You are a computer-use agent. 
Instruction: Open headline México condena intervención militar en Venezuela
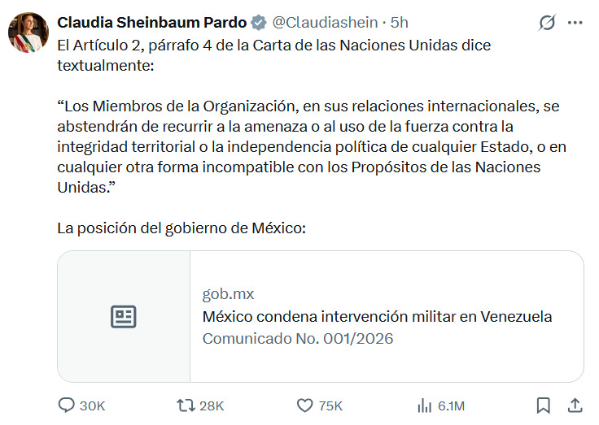tap(377, 316)
